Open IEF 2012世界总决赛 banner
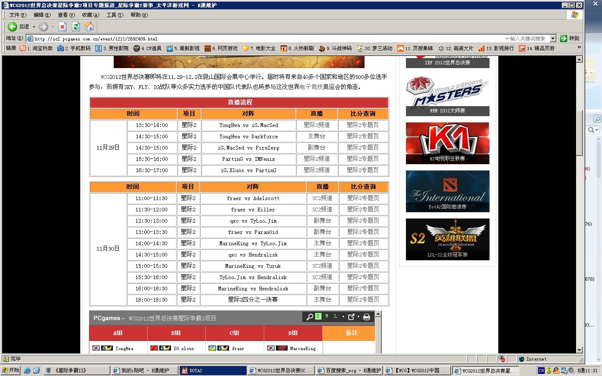The image size is (602, 376). click(447, 62)
